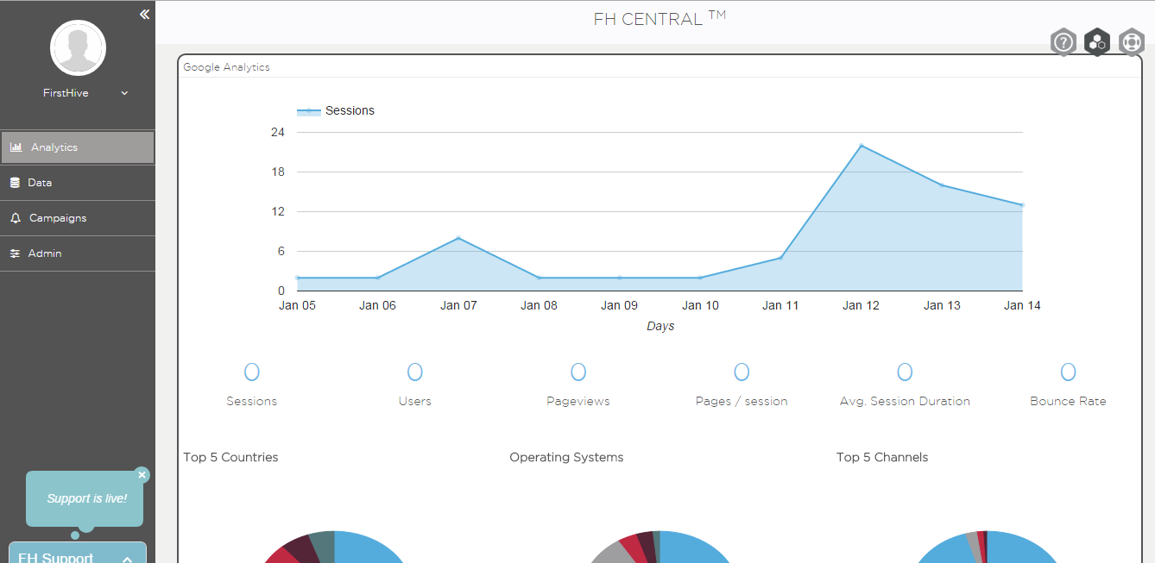Click the 'Top 5 Countries' heading
Viewport: 1155px width, 563px height.
click(230, 457)
